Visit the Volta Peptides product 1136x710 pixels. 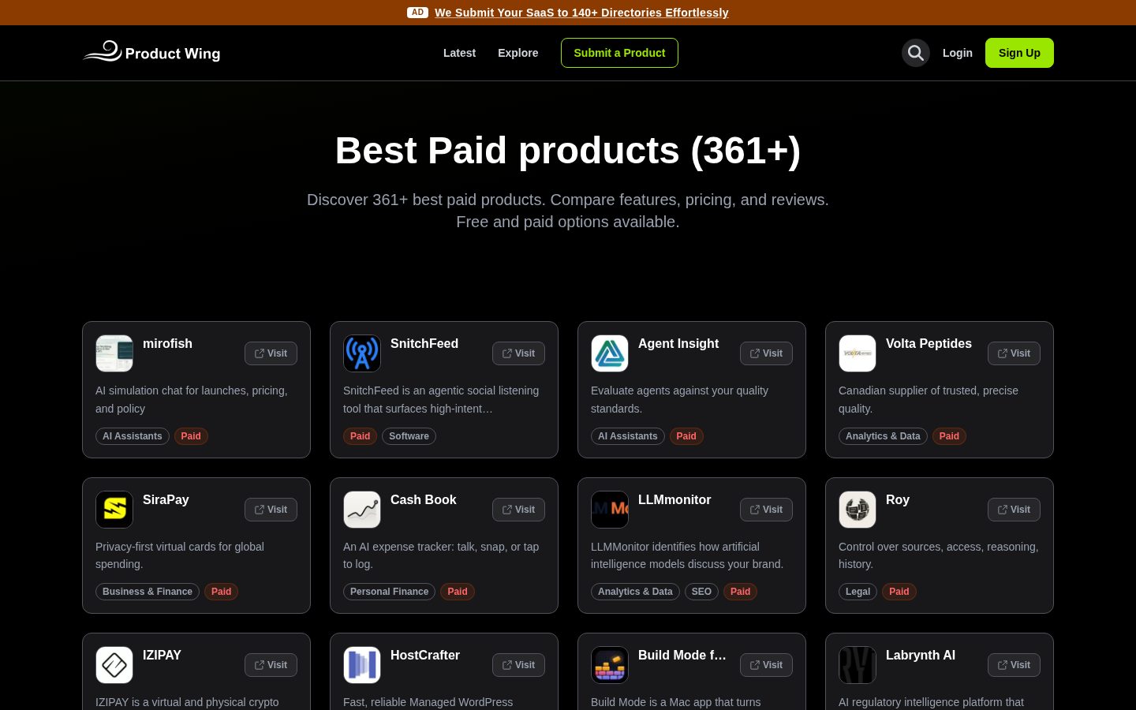[1014, 353]
